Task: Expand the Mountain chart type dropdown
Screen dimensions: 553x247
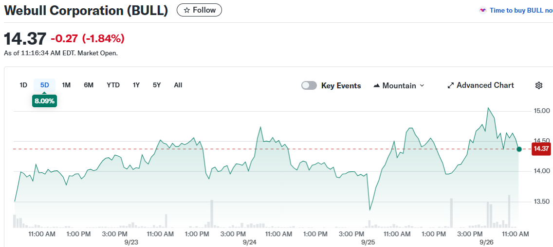Action: coord(399,86)
